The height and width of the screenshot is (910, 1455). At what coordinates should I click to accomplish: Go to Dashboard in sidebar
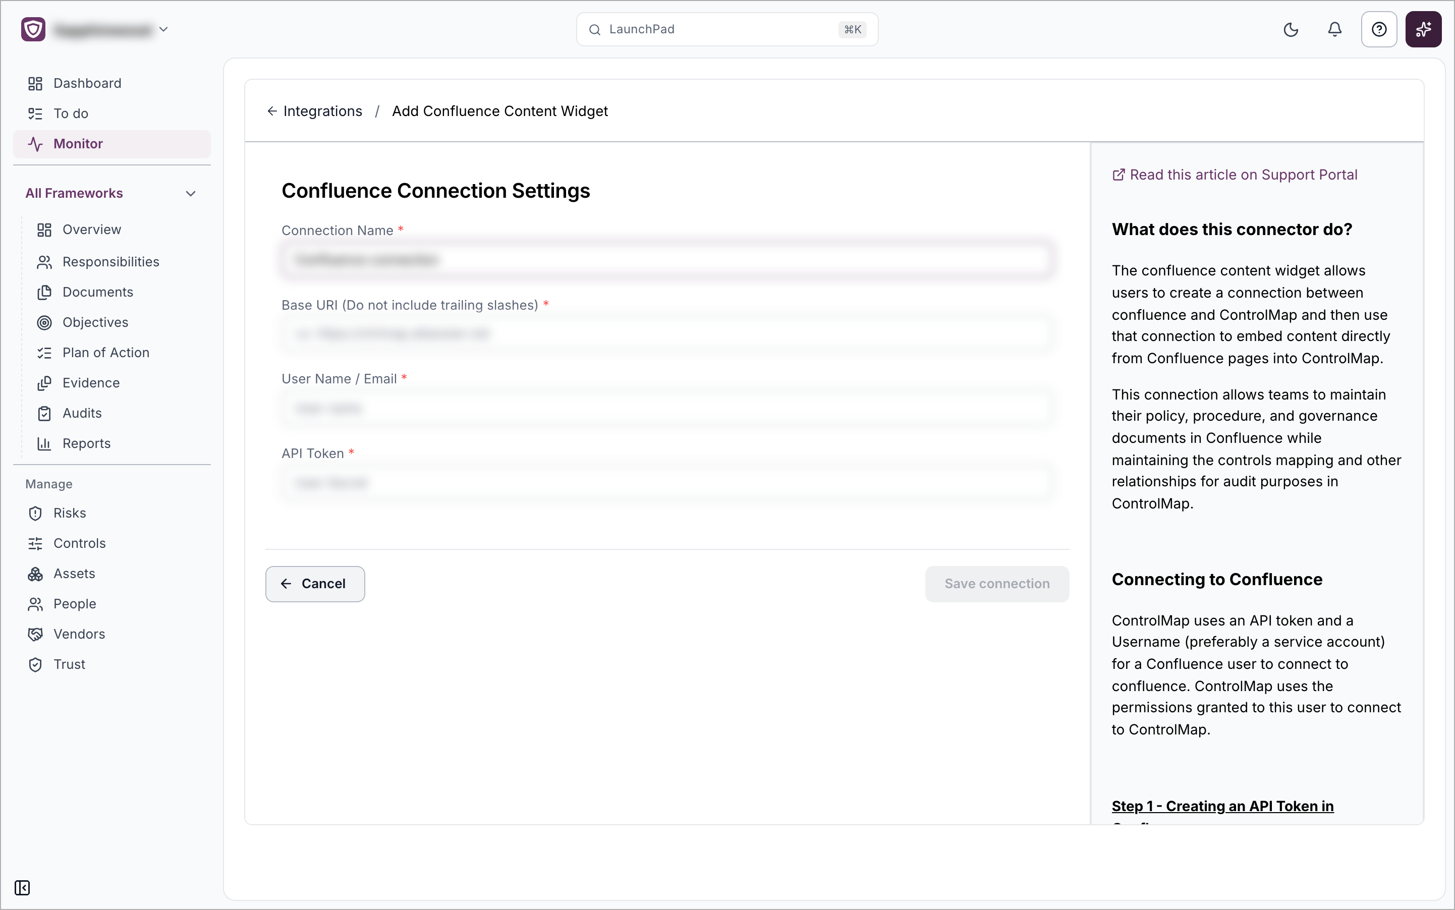tap(112, 83)
